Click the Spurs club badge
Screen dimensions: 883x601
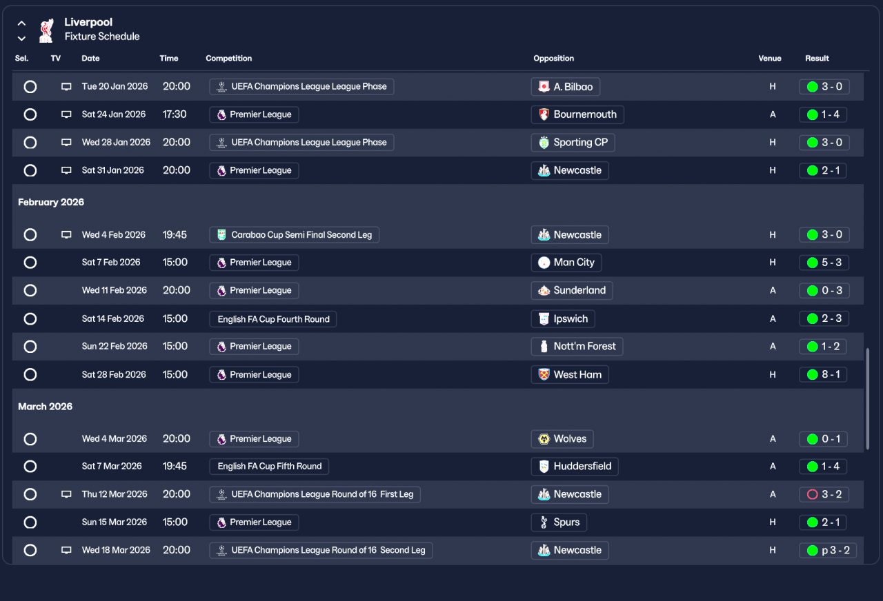(x=544, y=522)
